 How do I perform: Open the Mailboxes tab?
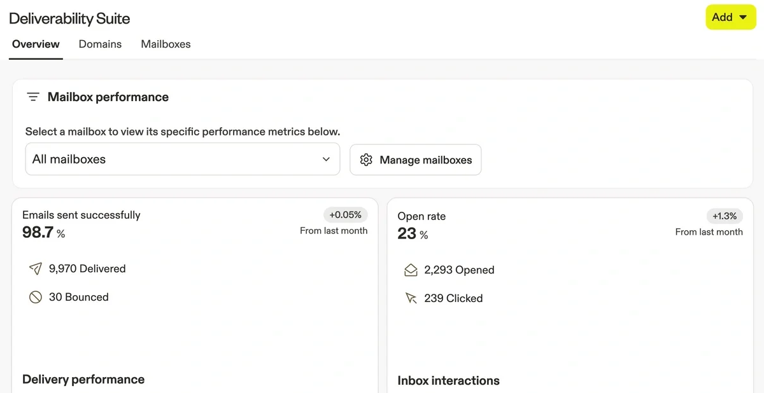[x=166, y=44]
